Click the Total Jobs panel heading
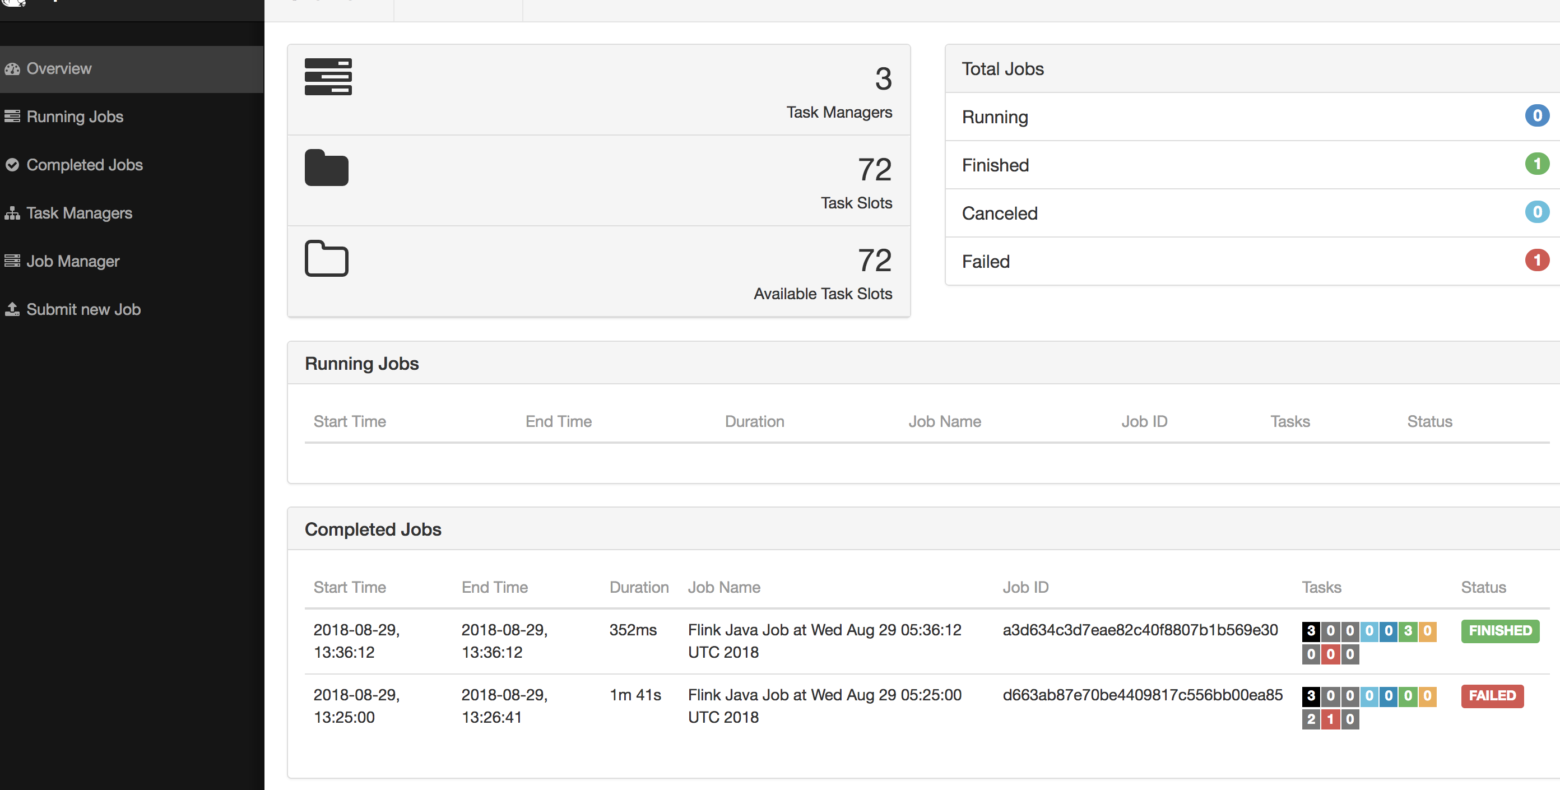This screenshot has width=1560, height=790. coord(1003,69)
